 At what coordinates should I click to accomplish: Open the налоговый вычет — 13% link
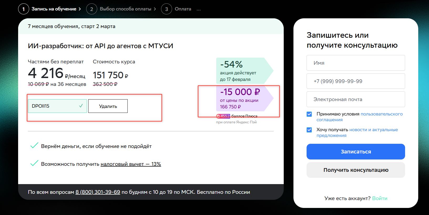[x=131, y=164]
